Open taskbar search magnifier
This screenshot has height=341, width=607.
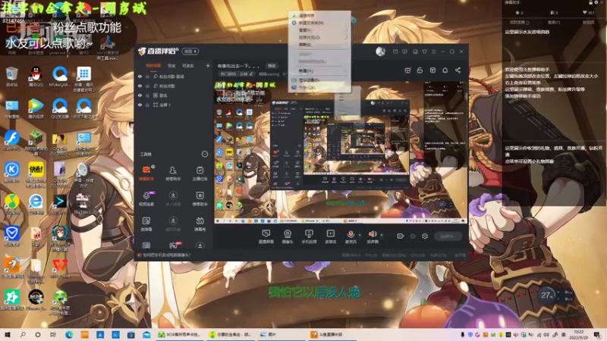23,334
